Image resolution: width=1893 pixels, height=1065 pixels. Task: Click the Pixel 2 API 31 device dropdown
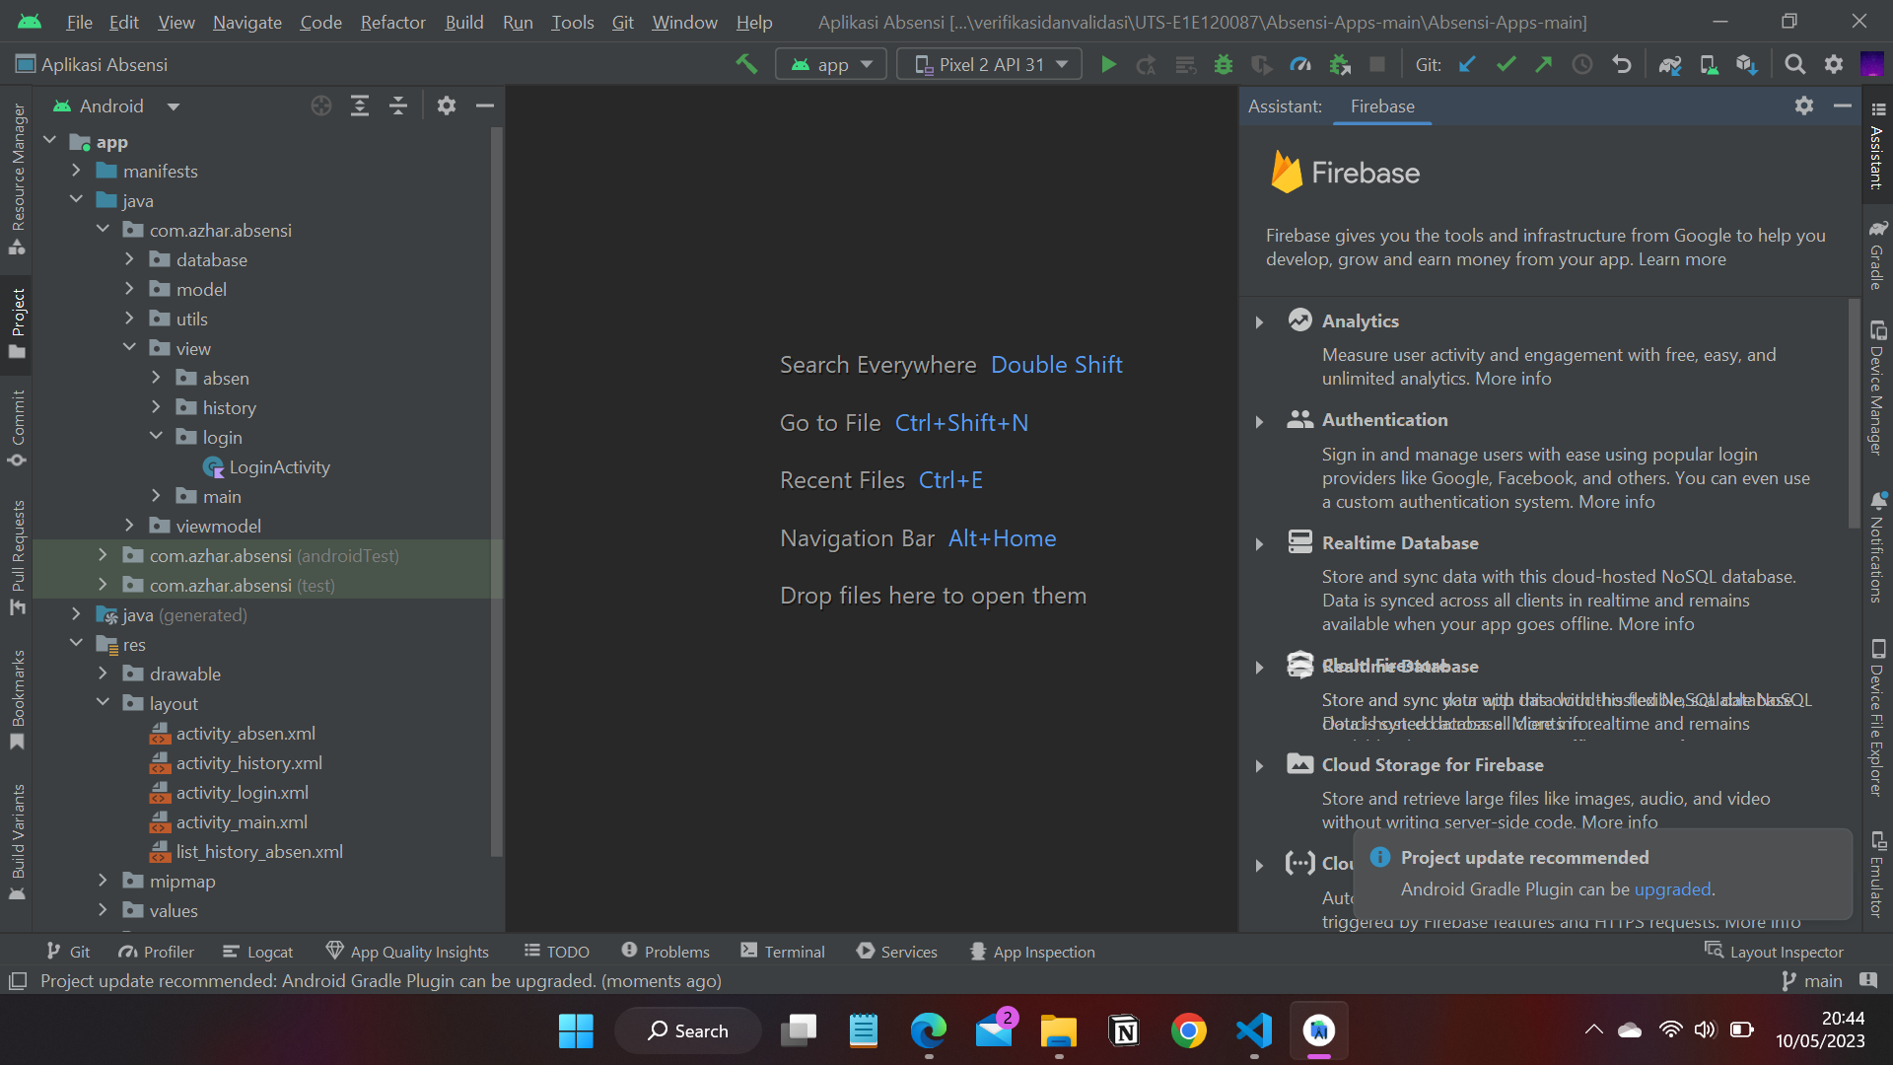coord(990,64)
